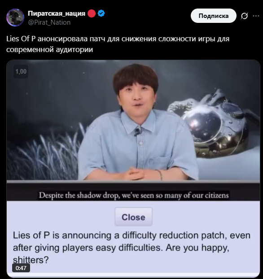The image size is (263, 279).
Task: Open the Grok slashed-circle icon
Action: point(244,16)
